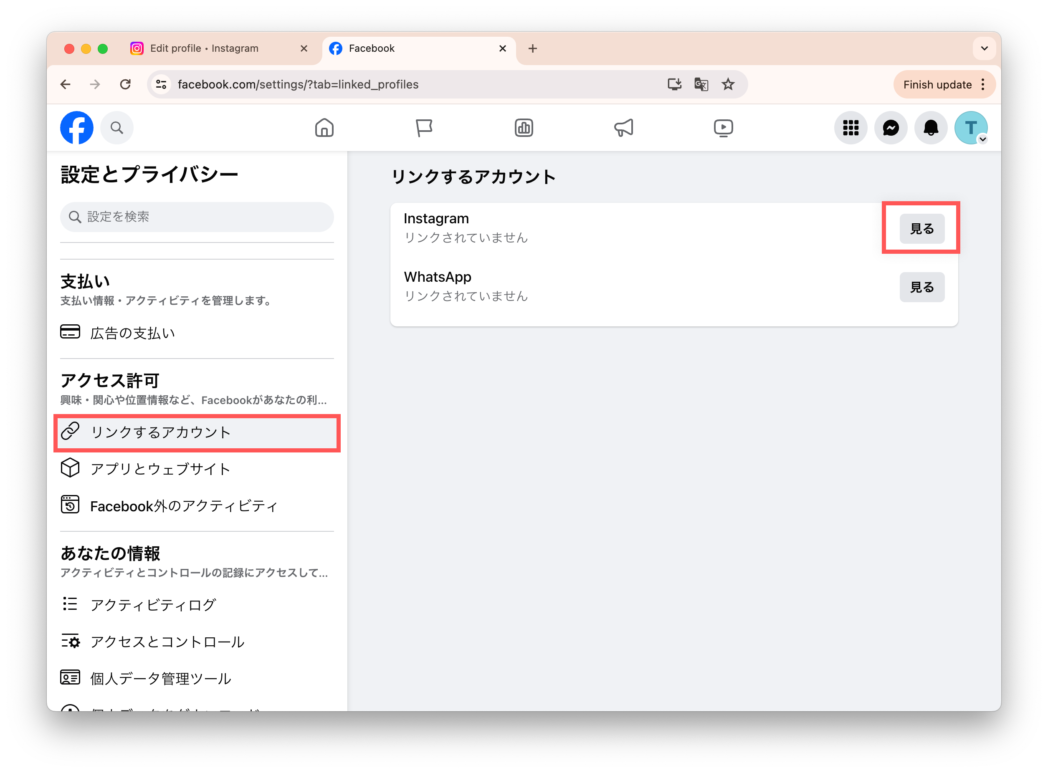Click the Facebook logo icon
The image size is (1048, 773).
coord(76,127)
